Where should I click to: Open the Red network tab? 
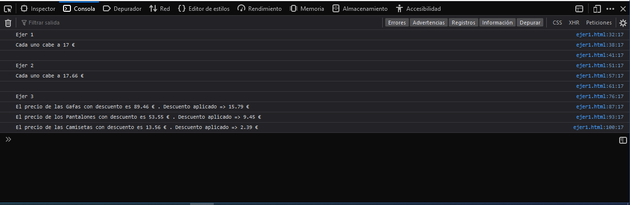tap(160, 8)
